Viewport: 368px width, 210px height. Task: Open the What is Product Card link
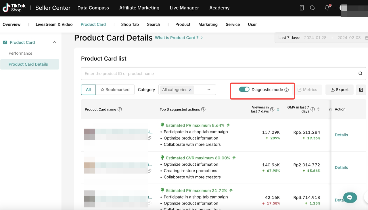pos(179,38)
